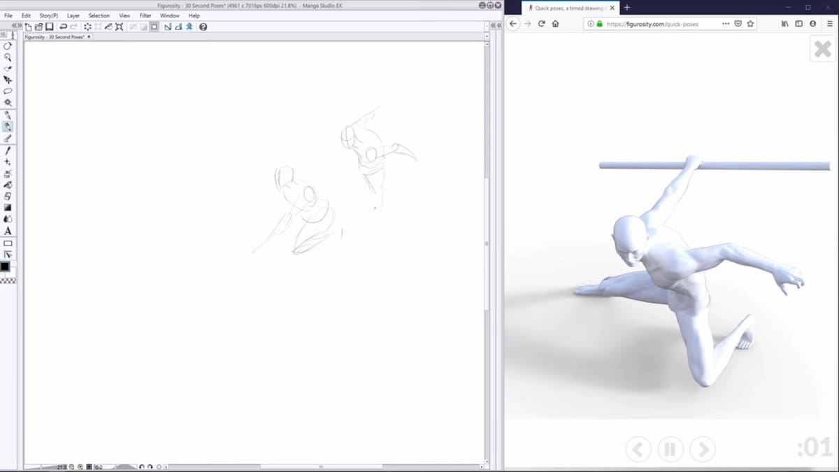Open the Firefox application menu
The width and height of the screenshot is (839, 472).
(x=829, y=23)
